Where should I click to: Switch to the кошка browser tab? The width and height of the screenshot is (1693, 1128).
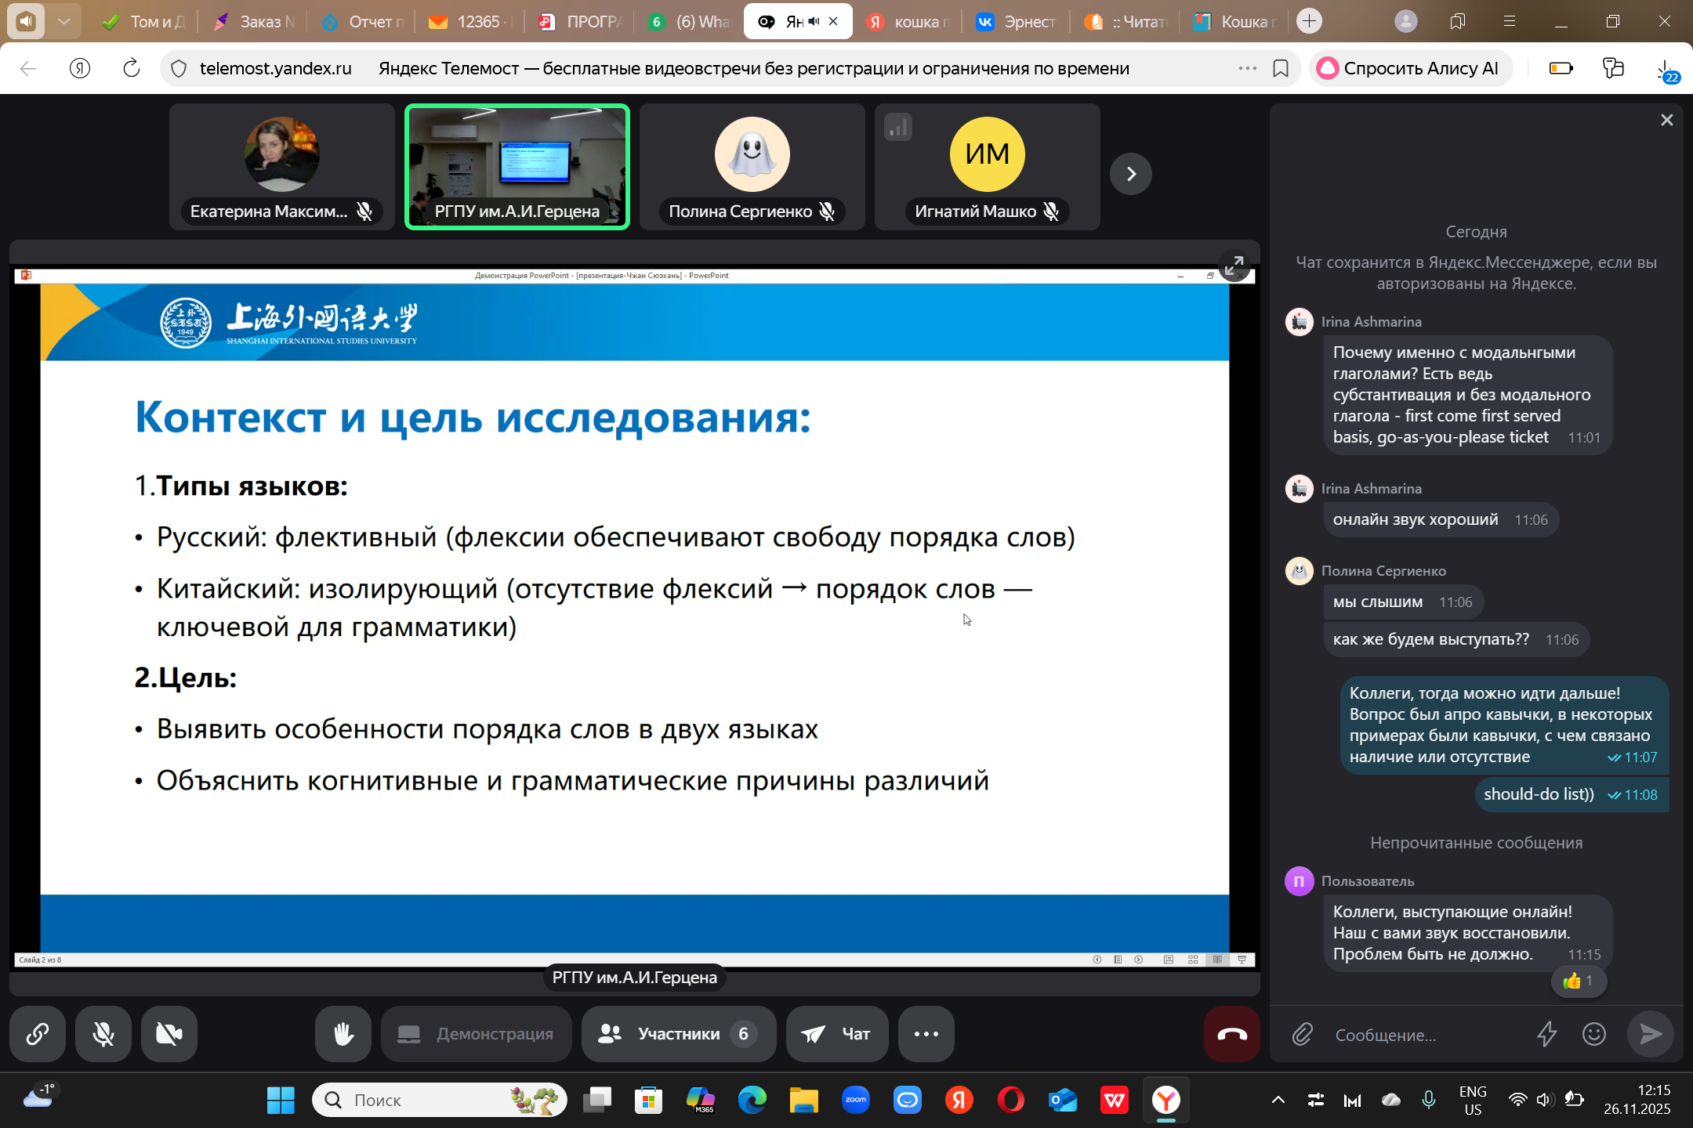pyautogui.click(x=909, y=22)
